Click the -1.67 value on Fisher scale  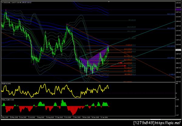pos(177,115)
